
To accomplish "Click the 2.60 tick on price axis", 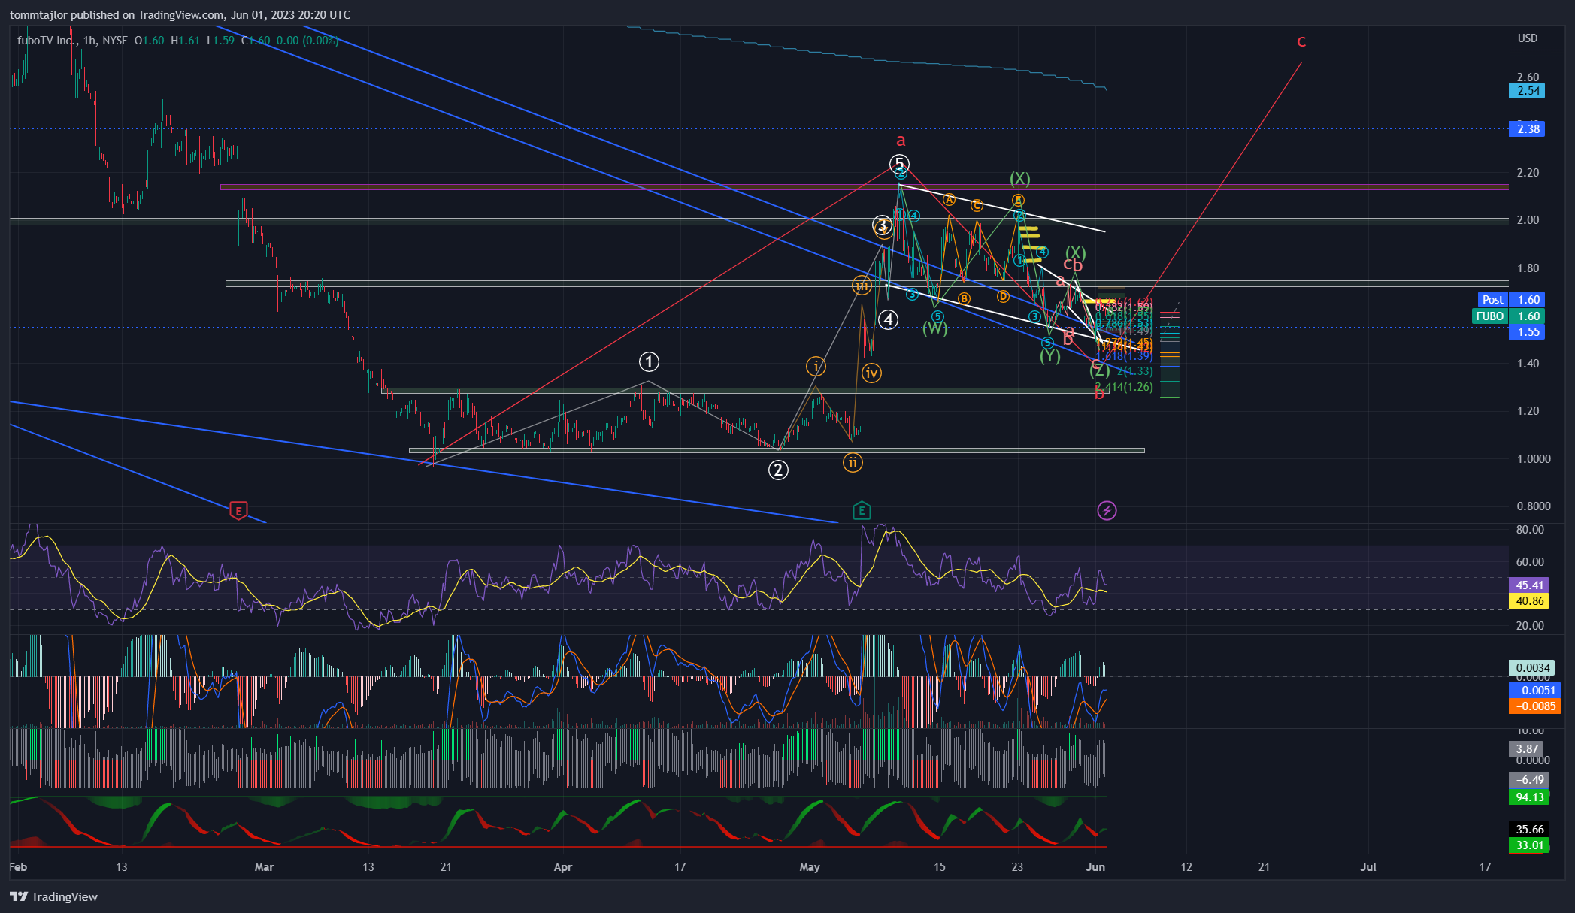I will click(1528, 77).
